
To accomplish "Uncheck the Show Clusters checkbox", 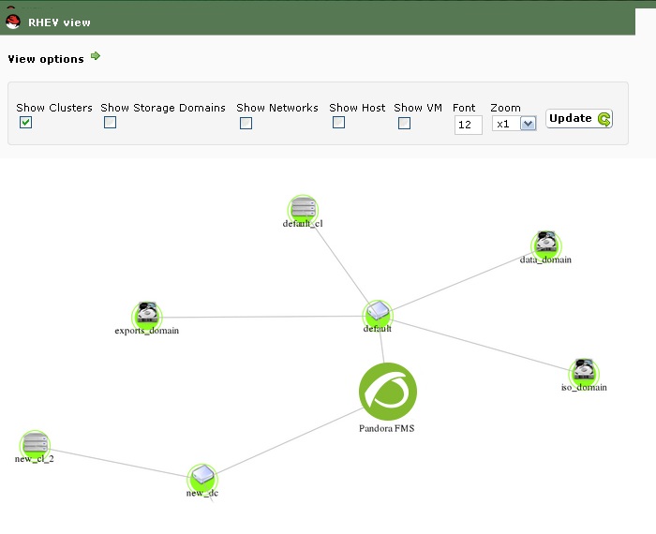I will tap(25, 123).
